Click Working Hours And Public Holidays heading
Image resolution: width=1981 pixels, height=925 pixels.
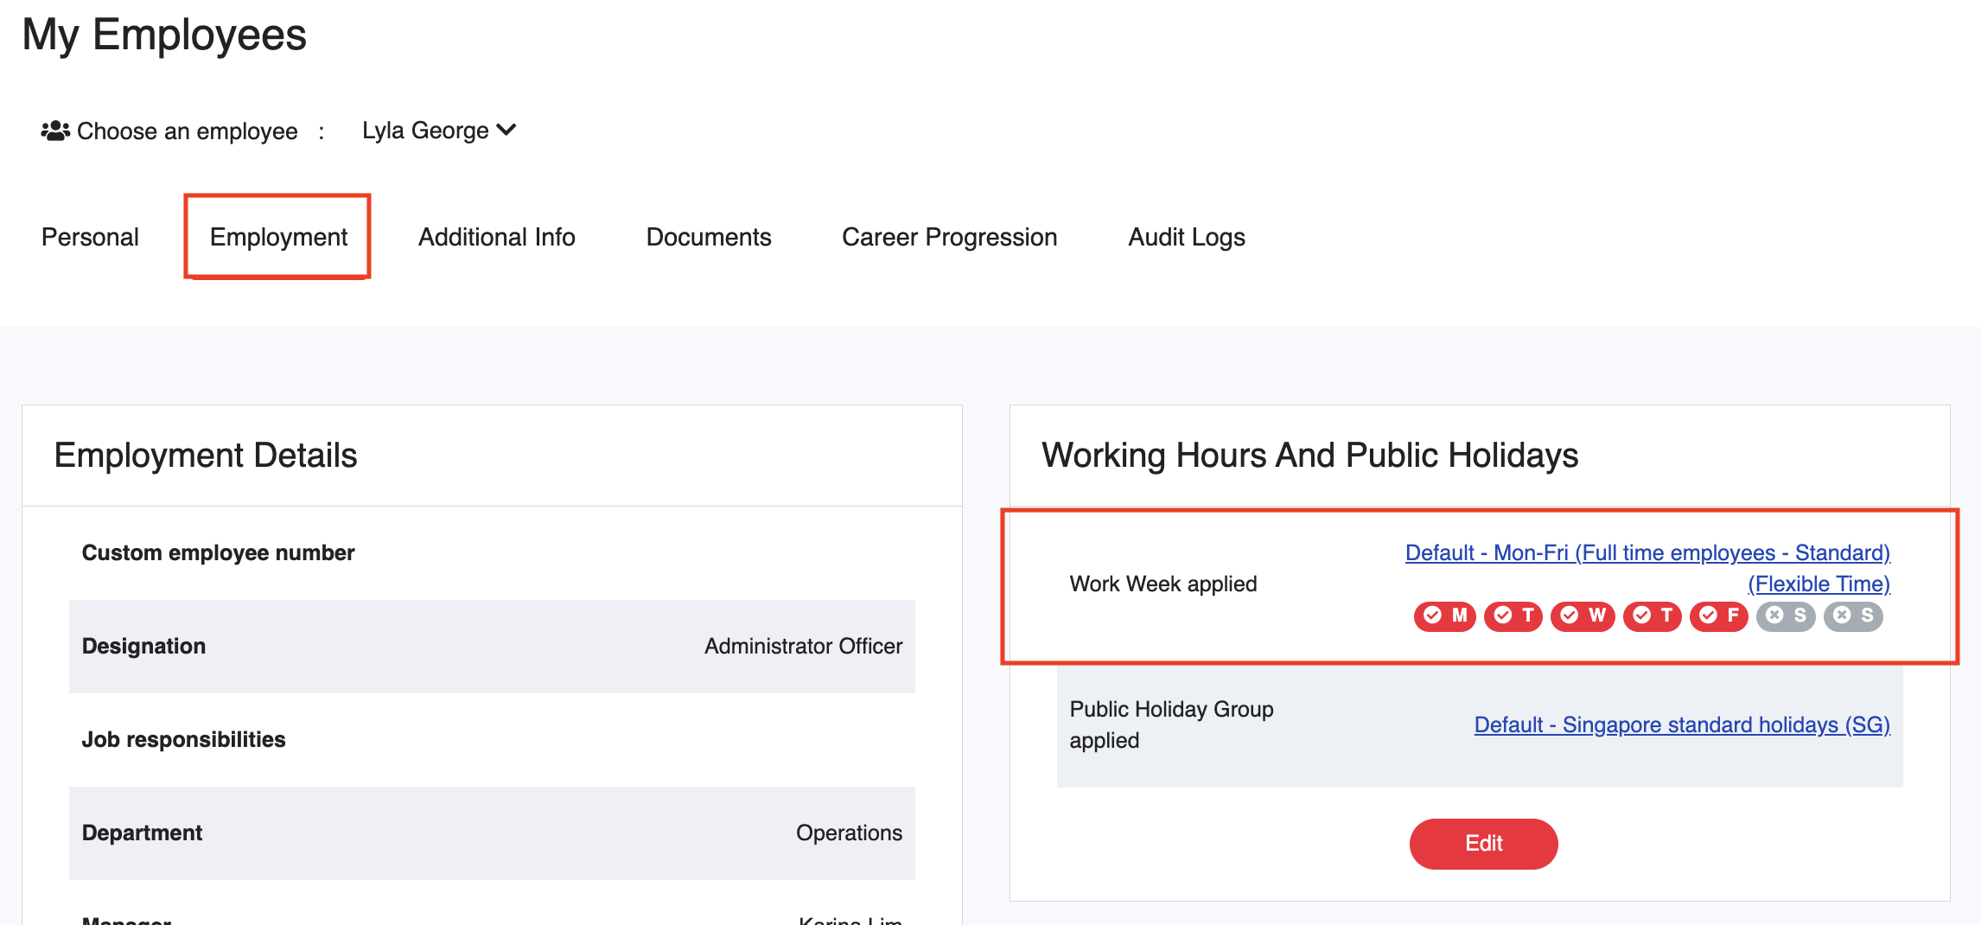[1309, 455]
